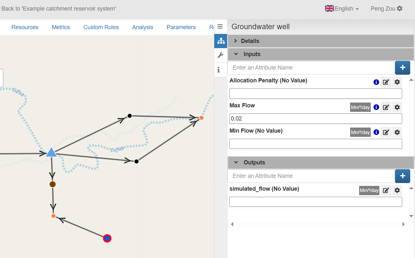Open settings gear for Allocation Penalty
This screenshot has width=415, height=258.
(x=397, y=82)
